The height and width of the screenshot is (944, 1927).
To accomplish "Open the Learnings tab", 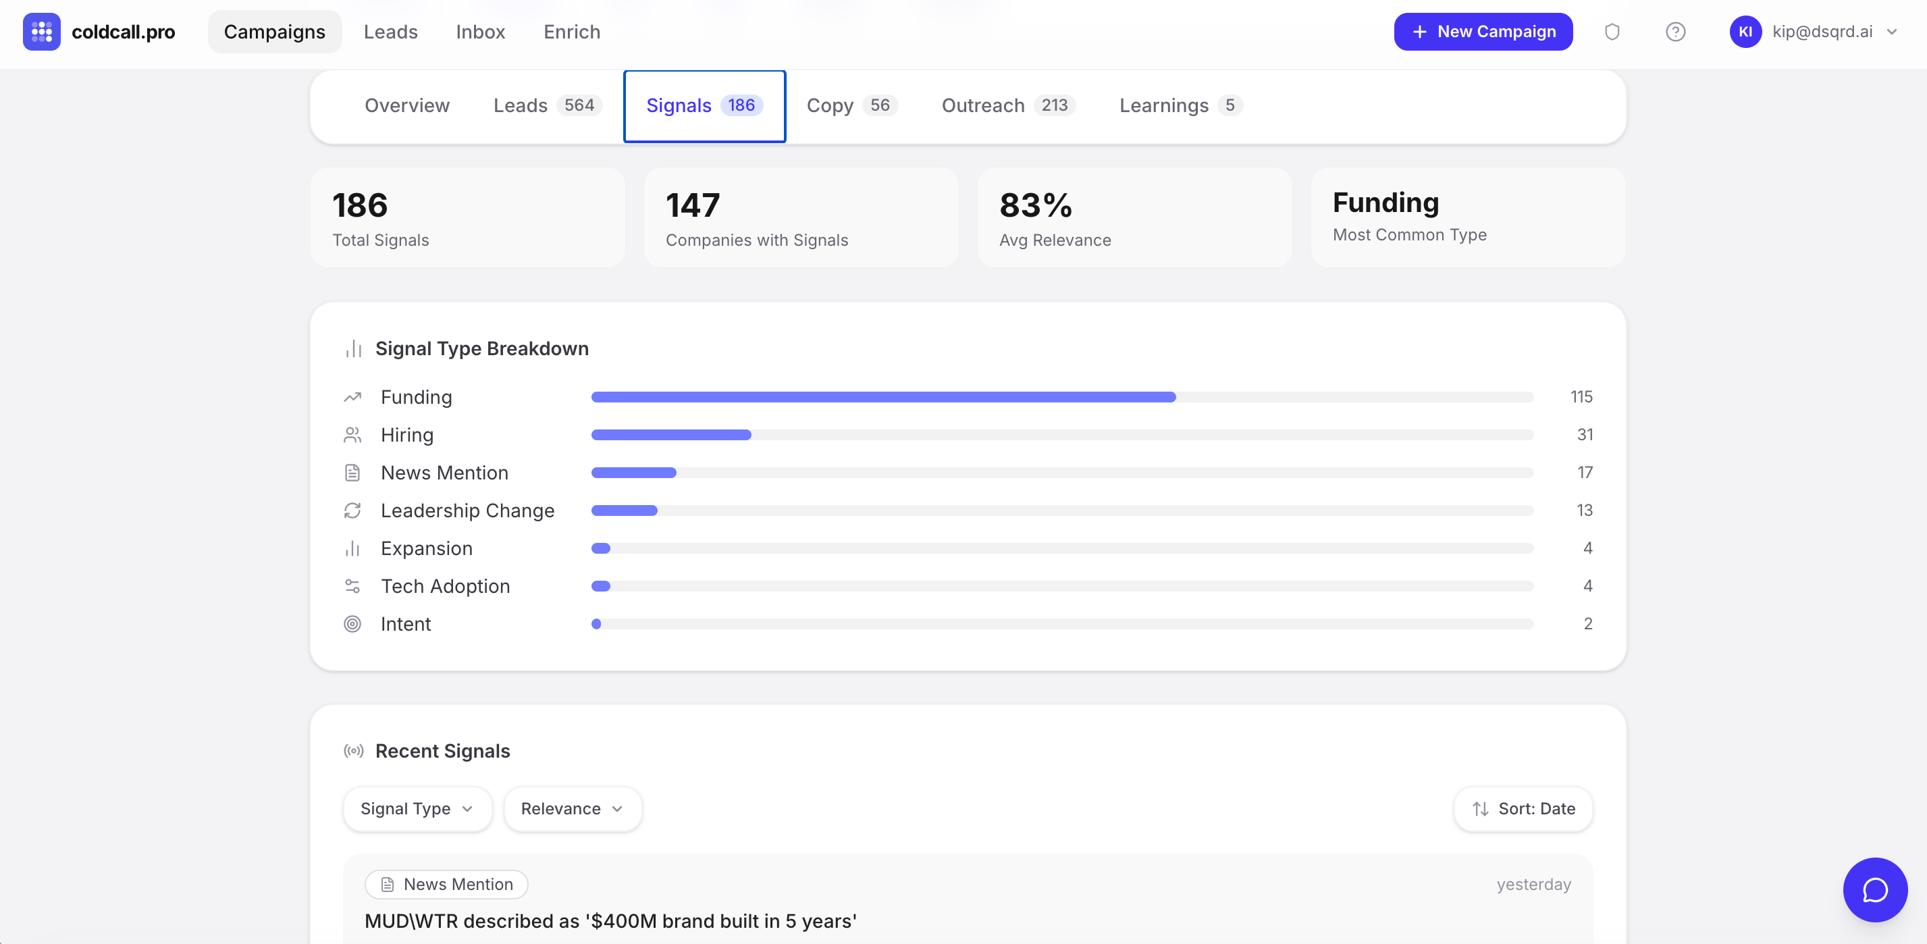I will tap(1180, 105).
